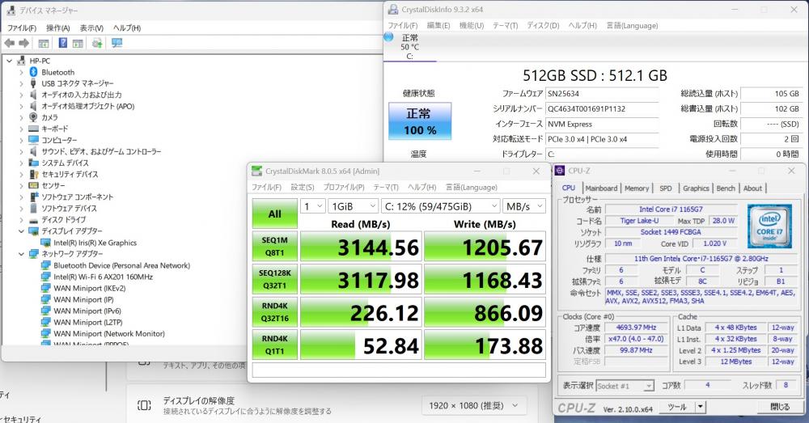Switch to the Mainboard tab in CPU-Z

coord(601,188)
